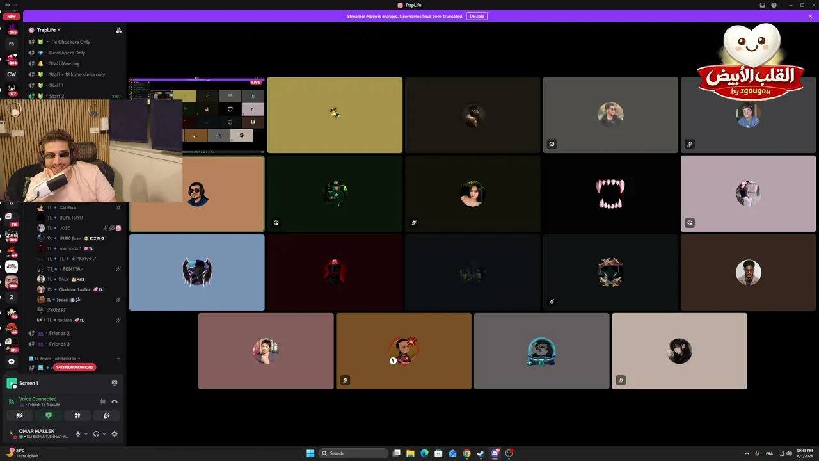Image resolution: width=819 pixels, height=461 pixels.
Task: Toggle screen sharing with the green button
Action: (48, 416)
